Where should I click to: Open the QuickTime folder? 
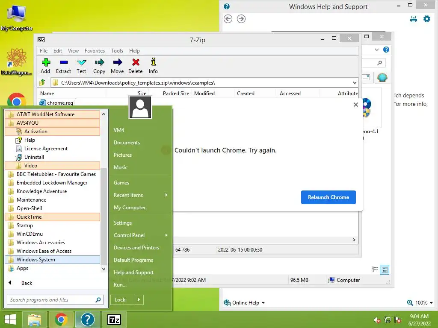click(x=52, y=217)
